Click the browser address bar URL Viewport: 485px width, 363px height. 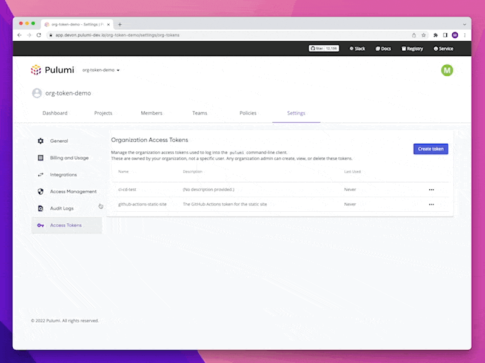click(117, 35)
